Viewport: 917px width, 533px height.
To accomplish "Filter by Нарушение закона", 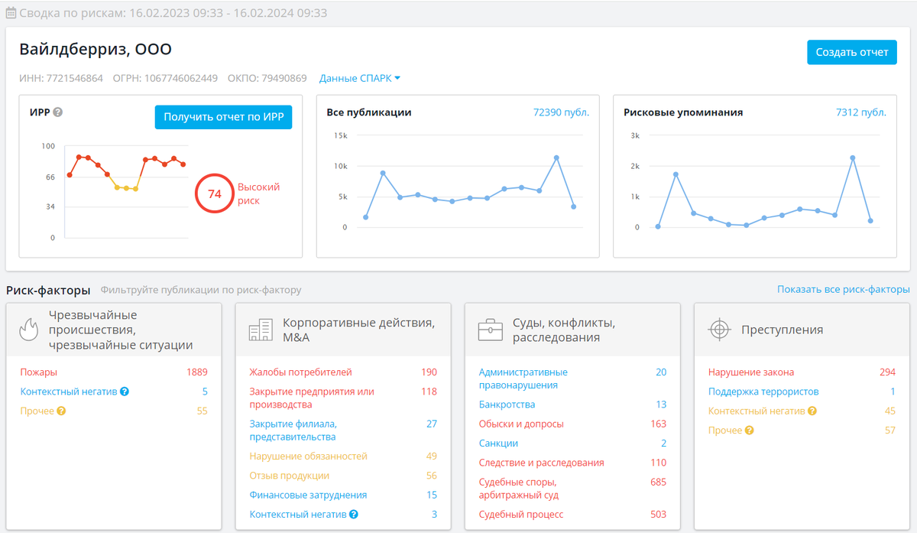I will coord(751,372).
